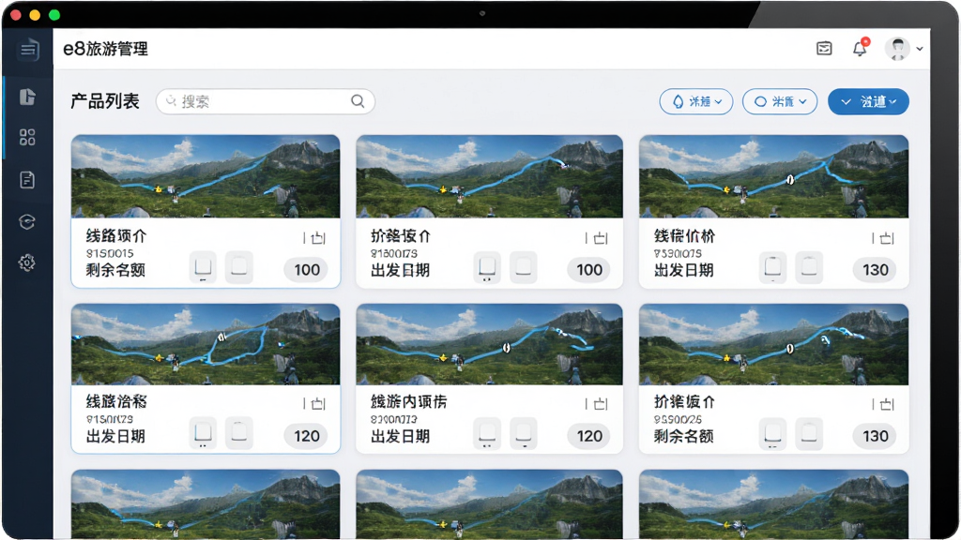Open thumbnail of the 出发日期 130 card
961x540 pixels.
click(773, 176)
